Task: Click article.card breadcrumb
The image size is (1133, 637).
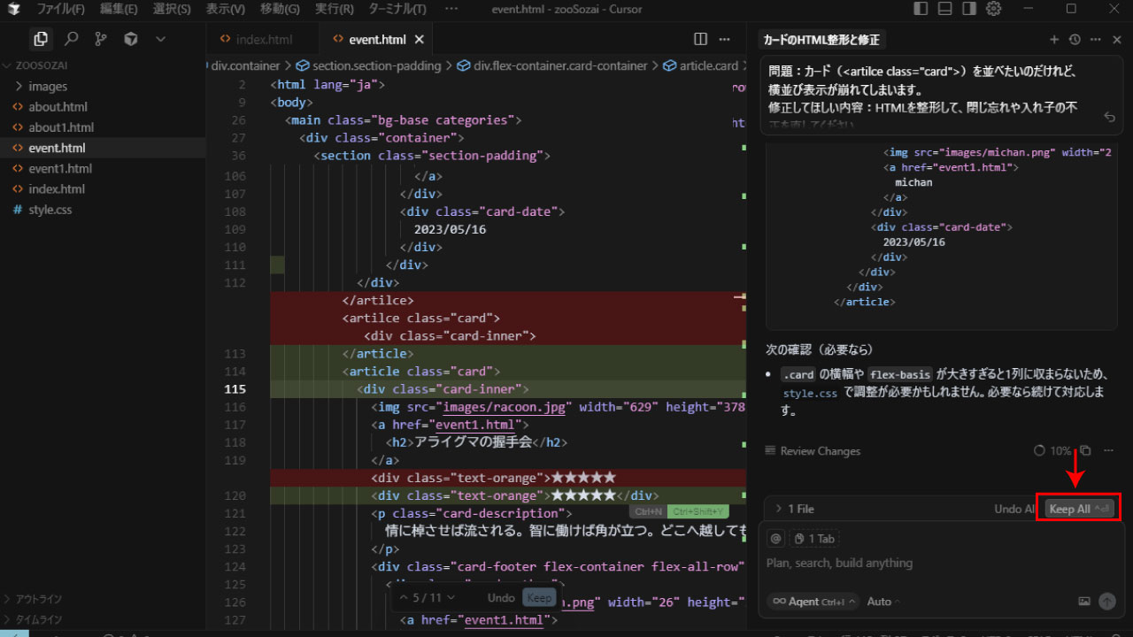Action: pyautogui.click(x=701, y=66)
